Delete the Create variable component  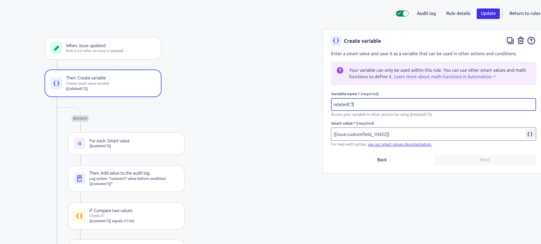pos(521,40)
